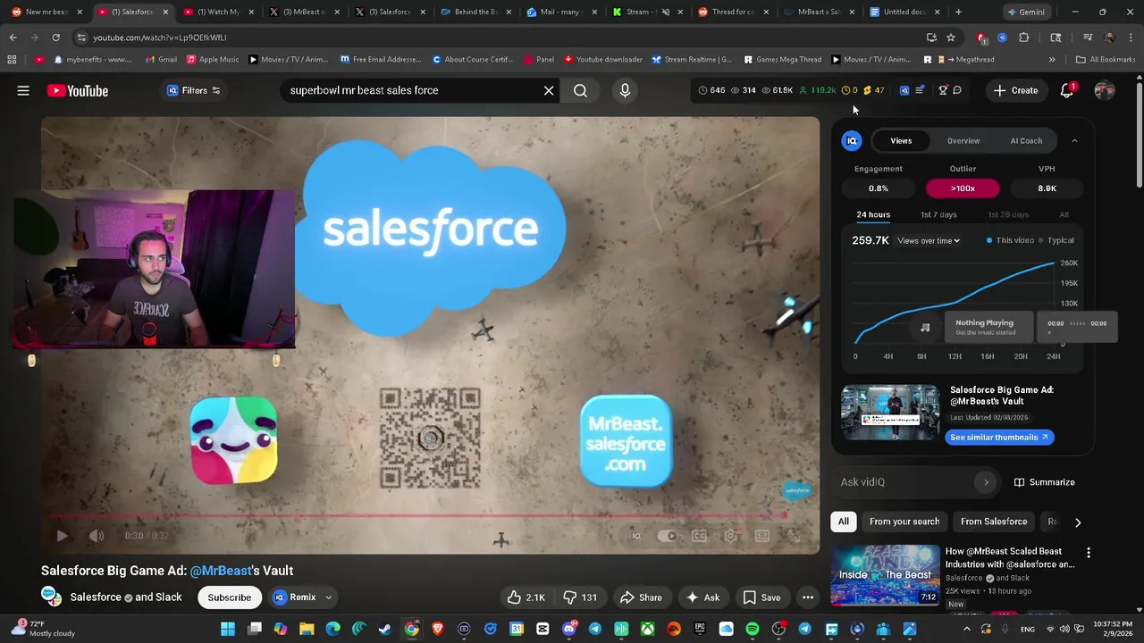Open the Gemini button in Chrome
Viewport: 1144px width, 643px height.
(1025, 12)
